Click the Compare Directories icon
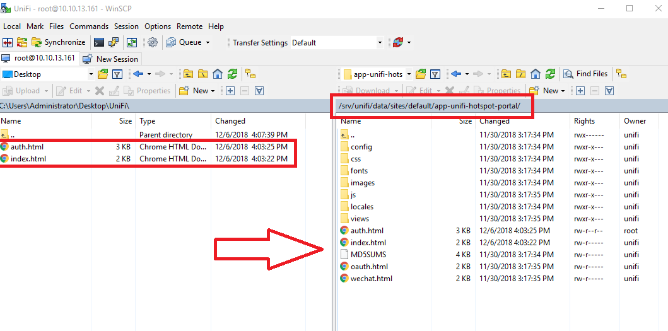Image resolution: width=668 pixels, height=331 pixels. coord(7,43)
